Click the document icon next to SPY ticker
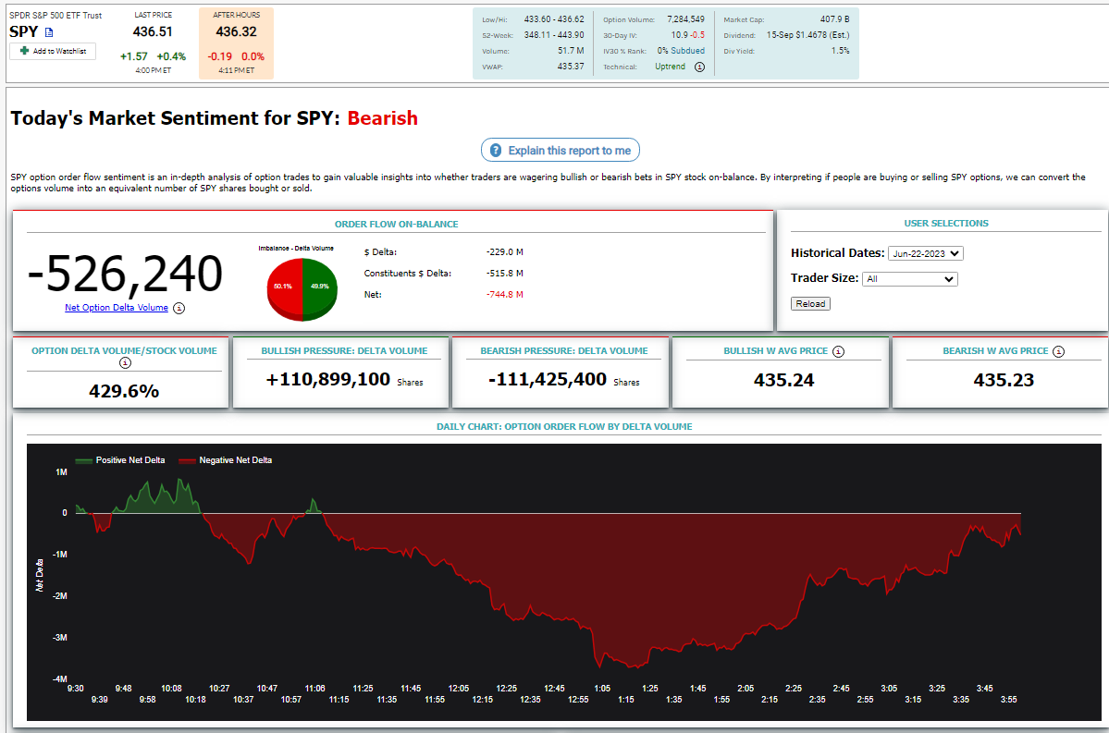Viewport: 1109px width, 733px height. click(49, 32)
